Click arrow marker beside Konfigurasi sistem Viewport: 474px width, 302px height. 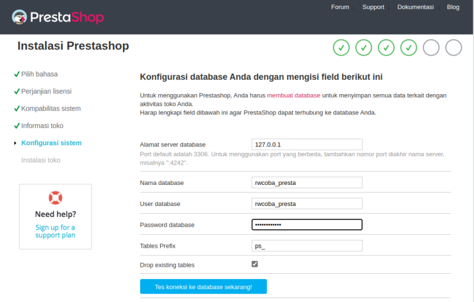(x=15, y=143)
